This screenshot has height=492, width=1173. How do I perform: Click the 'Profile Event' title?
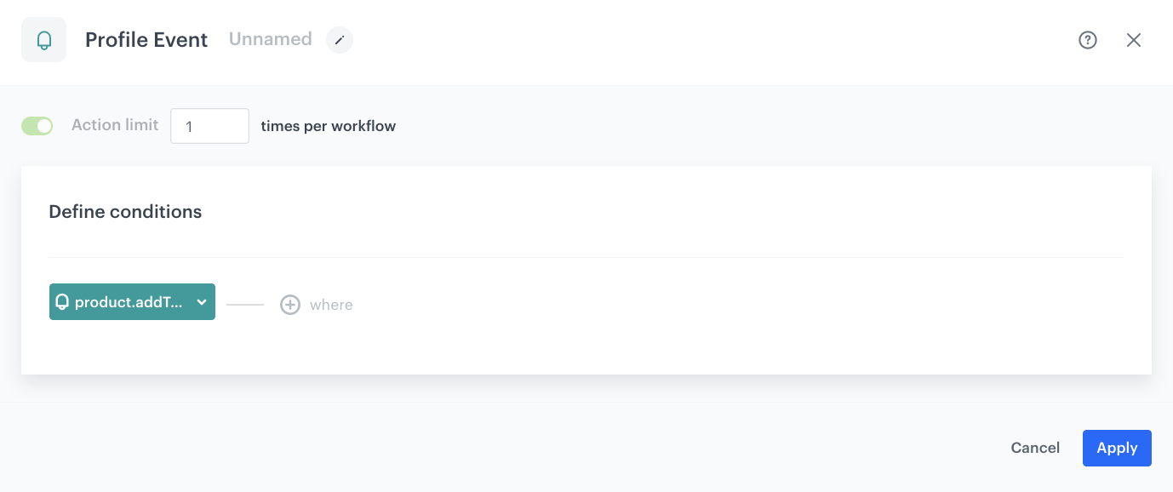coord(146,40)
